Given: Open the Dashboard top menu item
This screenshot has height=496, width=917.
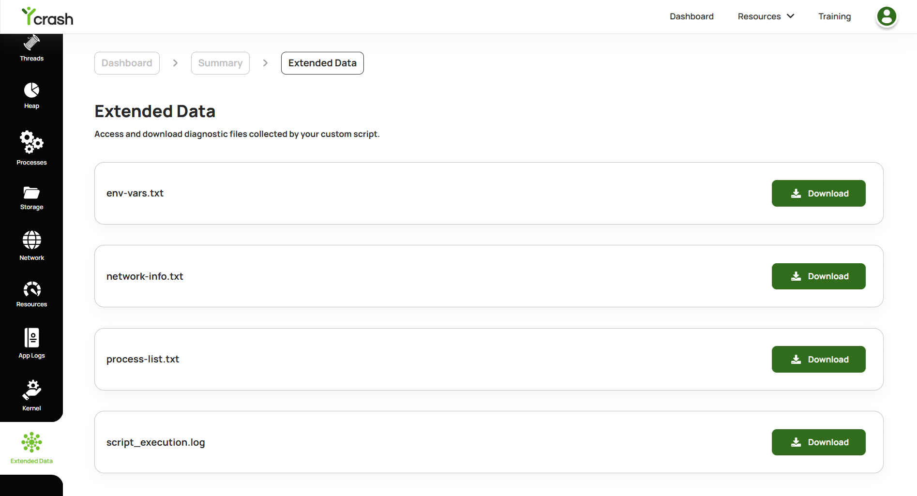Looking at the screenshot, I should 692,16.
